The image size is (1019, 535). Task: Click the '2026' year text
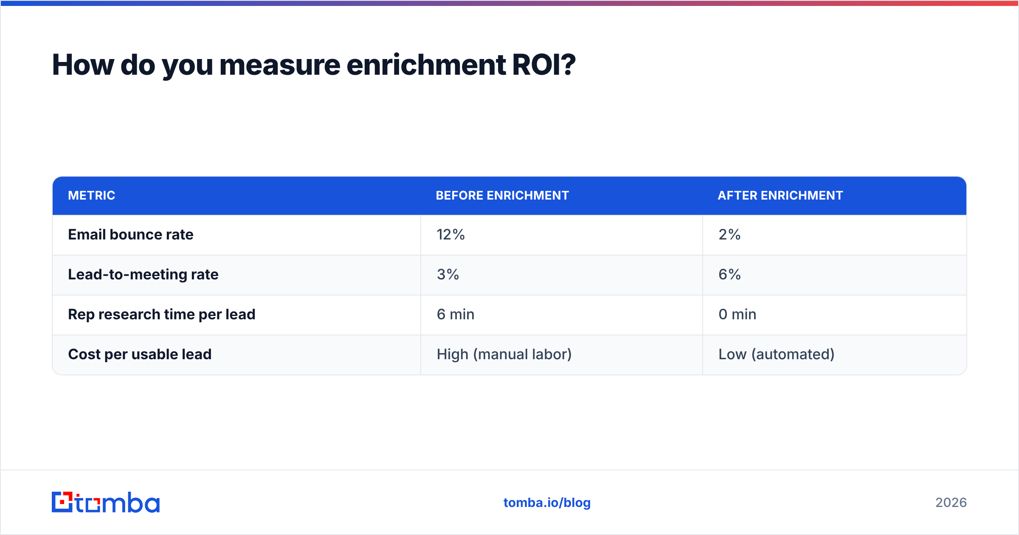(951, 503)
